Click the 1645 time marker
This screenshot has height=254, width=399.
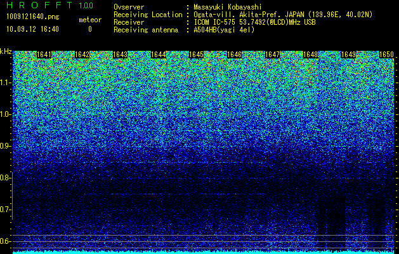point(196,55)
